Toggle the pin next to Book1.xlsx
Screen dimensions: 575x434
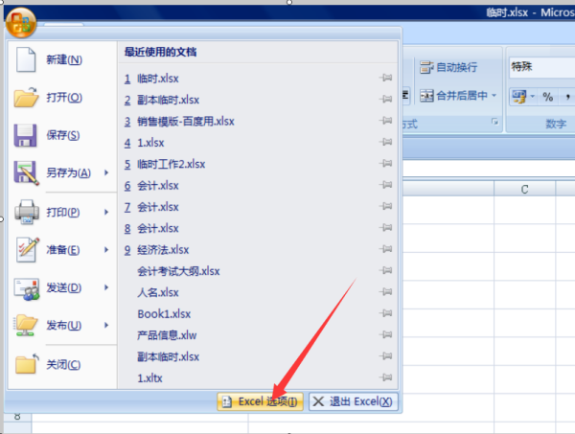tap(385, 313)
